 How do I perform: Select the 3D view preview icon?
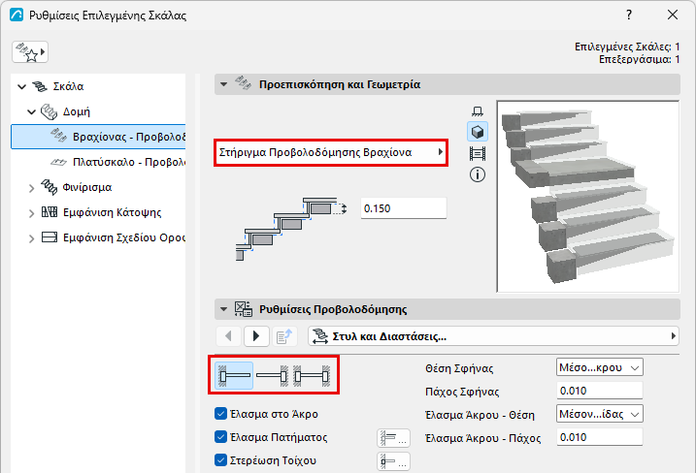coord(478,132)
